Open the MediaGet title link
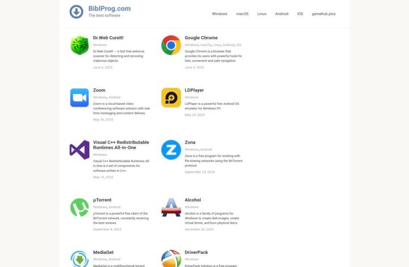Screen dimensions: 409x267 (x=103, y=252)
